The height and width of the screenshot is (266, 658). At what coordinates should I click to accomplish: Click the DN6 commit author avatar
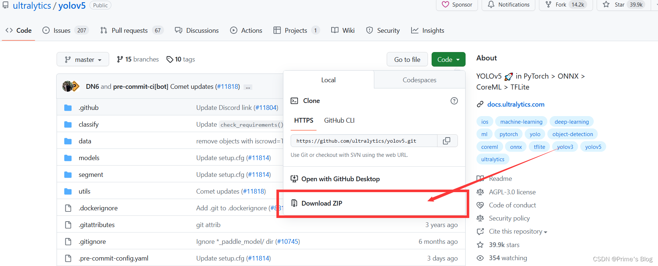pyautogui.click(x=67, y=86)
